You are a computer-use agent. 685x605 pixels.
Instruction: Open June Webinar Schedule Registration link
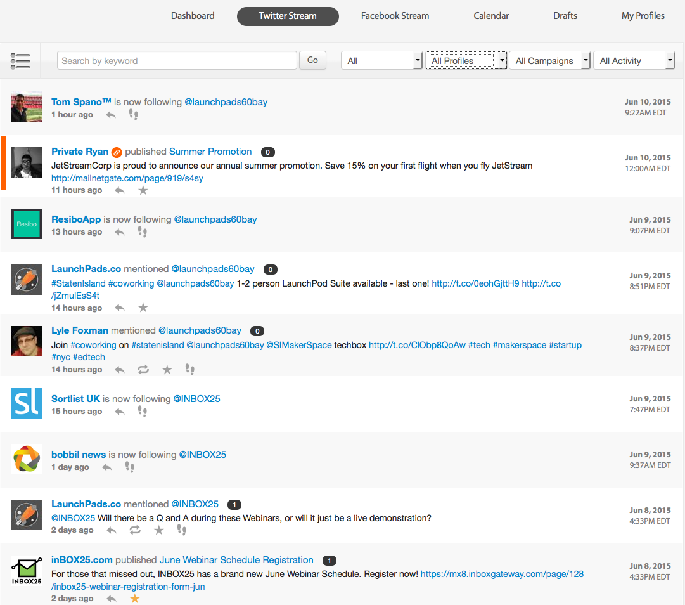[x=236, y=560]
